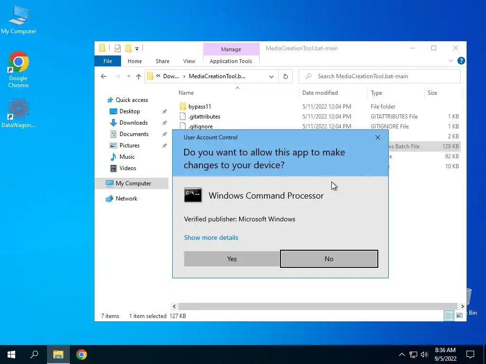
Task: Open the recent locations dropdown arrow
Action: tap(129, 76)
